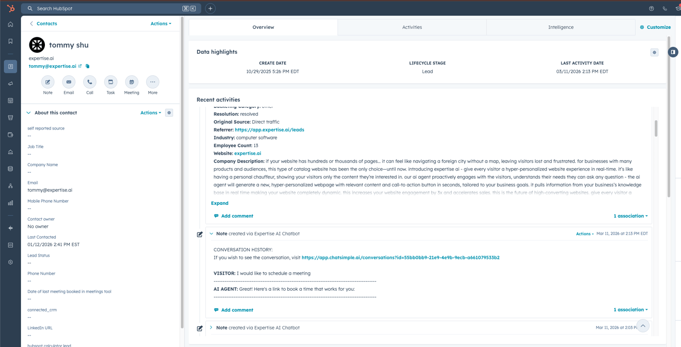Add comment on the conversation history note
The height and width of the screenshot is (347, 681).
coord(233,310)
